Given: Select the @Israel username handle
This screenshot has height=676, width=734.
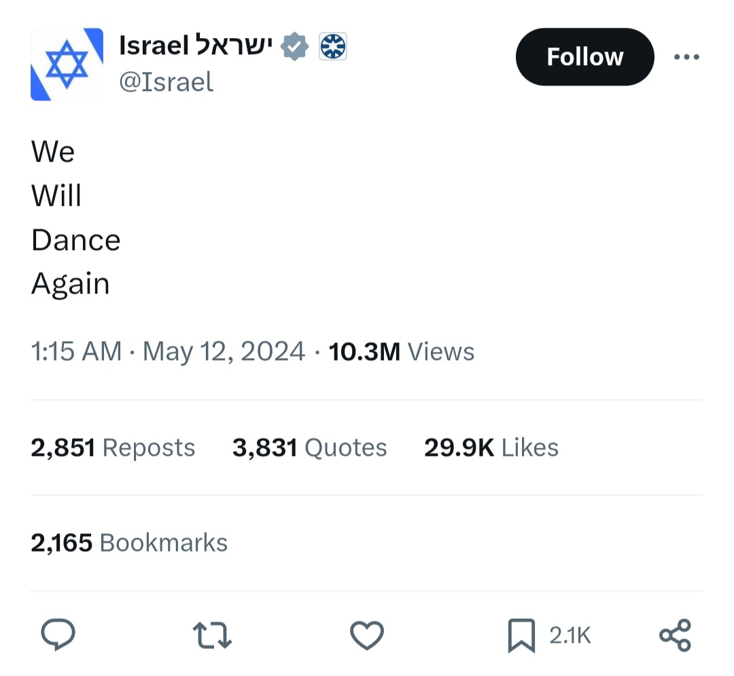Looking at the screenshot, I should 165,82.
